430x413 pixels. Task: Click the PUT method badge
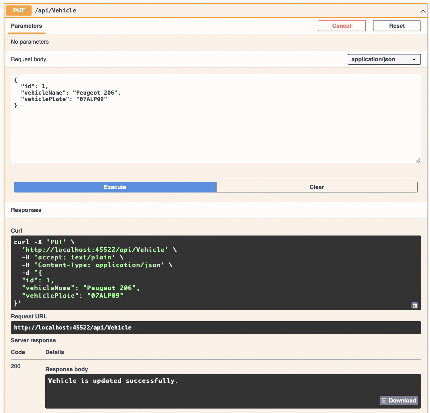point(19,10)
